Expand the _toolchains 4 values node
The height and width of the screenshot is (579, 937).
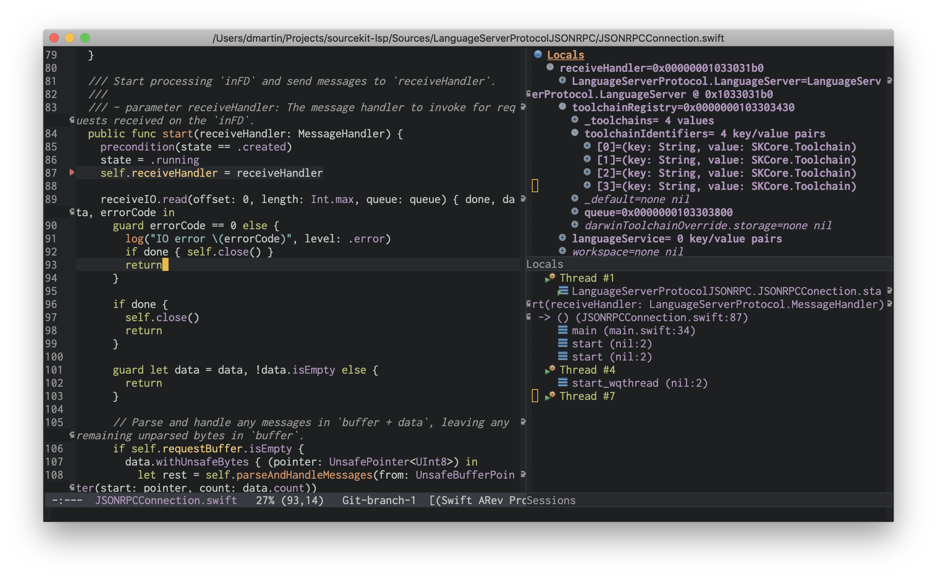click(575, 120)
